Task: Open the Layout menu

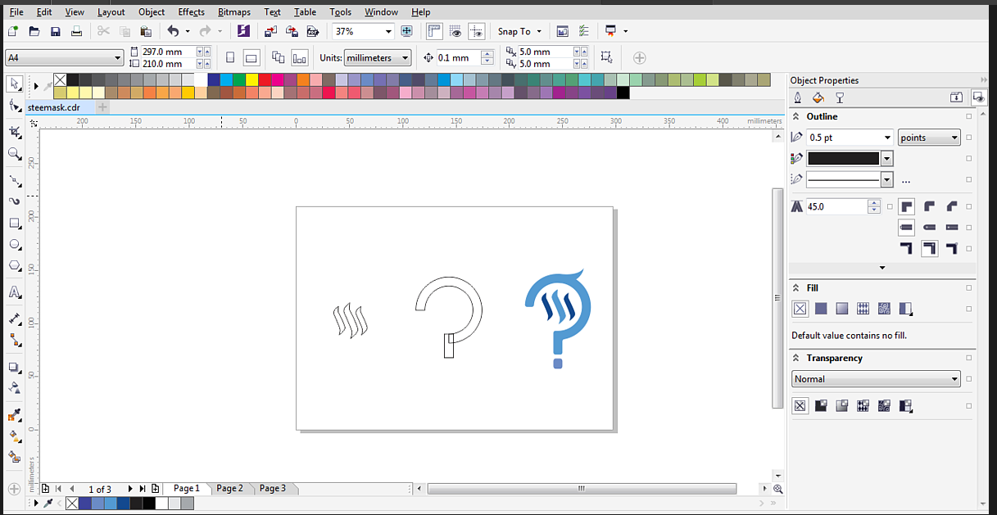Action: coord(111,11)
